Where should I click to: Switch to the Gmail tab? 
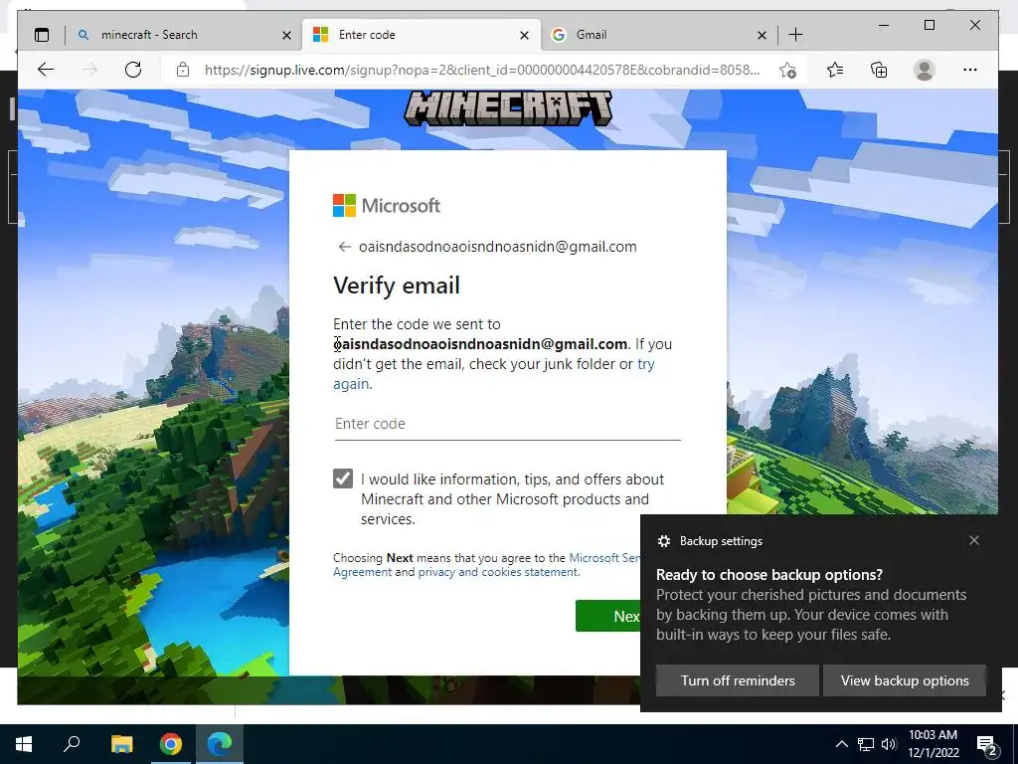click(x=658, y=35)
